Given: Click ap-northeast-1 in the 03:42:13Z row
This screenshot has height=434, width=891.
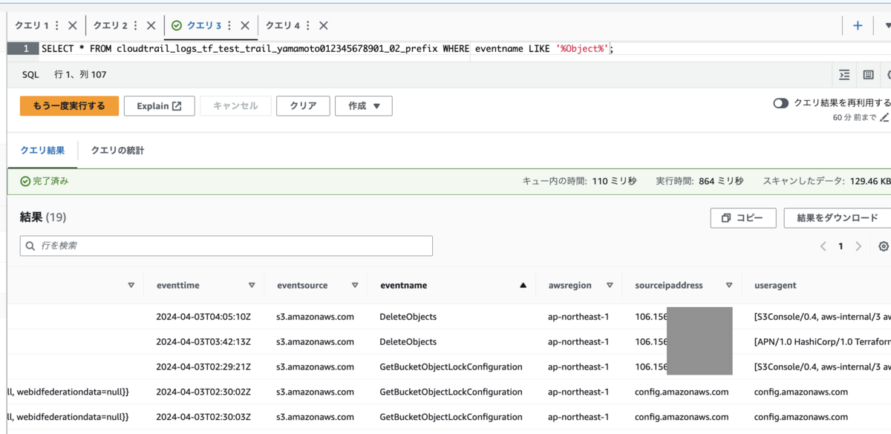Looking at the screenshot, I should pos(578,342).
